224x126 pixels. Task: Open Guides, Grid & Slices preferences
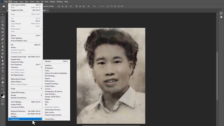tap(56, 97)
